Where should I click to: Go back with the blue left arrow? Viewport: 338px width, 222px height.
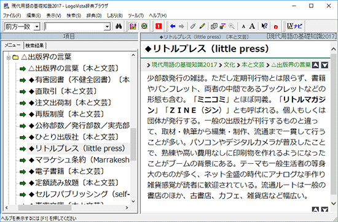173,26
